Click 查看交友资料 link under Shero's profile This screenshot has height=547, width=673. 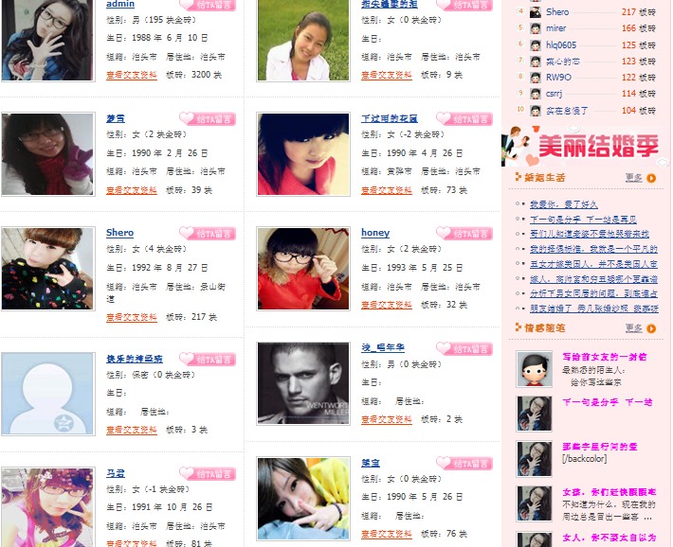[x=132, y=317]
